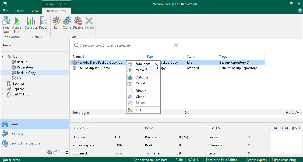Click the third small icon under the navigation pane
This screenshot has width=303, height=162.
coord(61,153)
